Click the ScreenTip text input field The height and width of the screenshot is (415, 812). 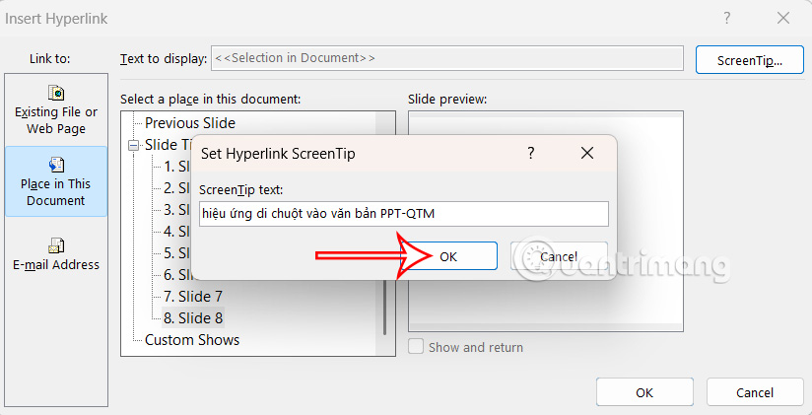coord(404,214)
